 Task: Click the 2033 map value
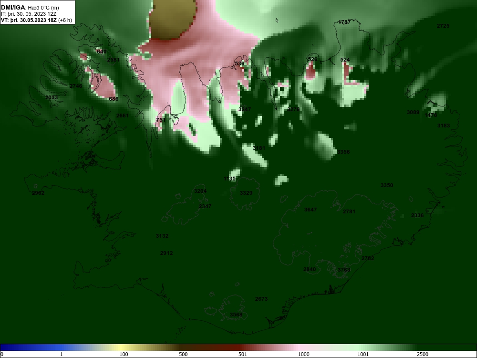[52, 98]
